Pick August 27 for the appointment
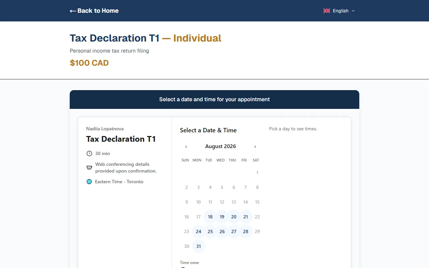The image size is (429, 268). [x=234, y=231]
